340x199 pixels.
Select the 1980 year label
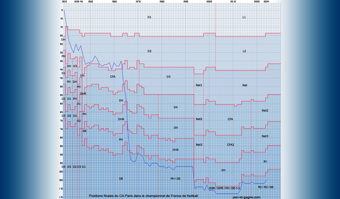click(162, 1)
